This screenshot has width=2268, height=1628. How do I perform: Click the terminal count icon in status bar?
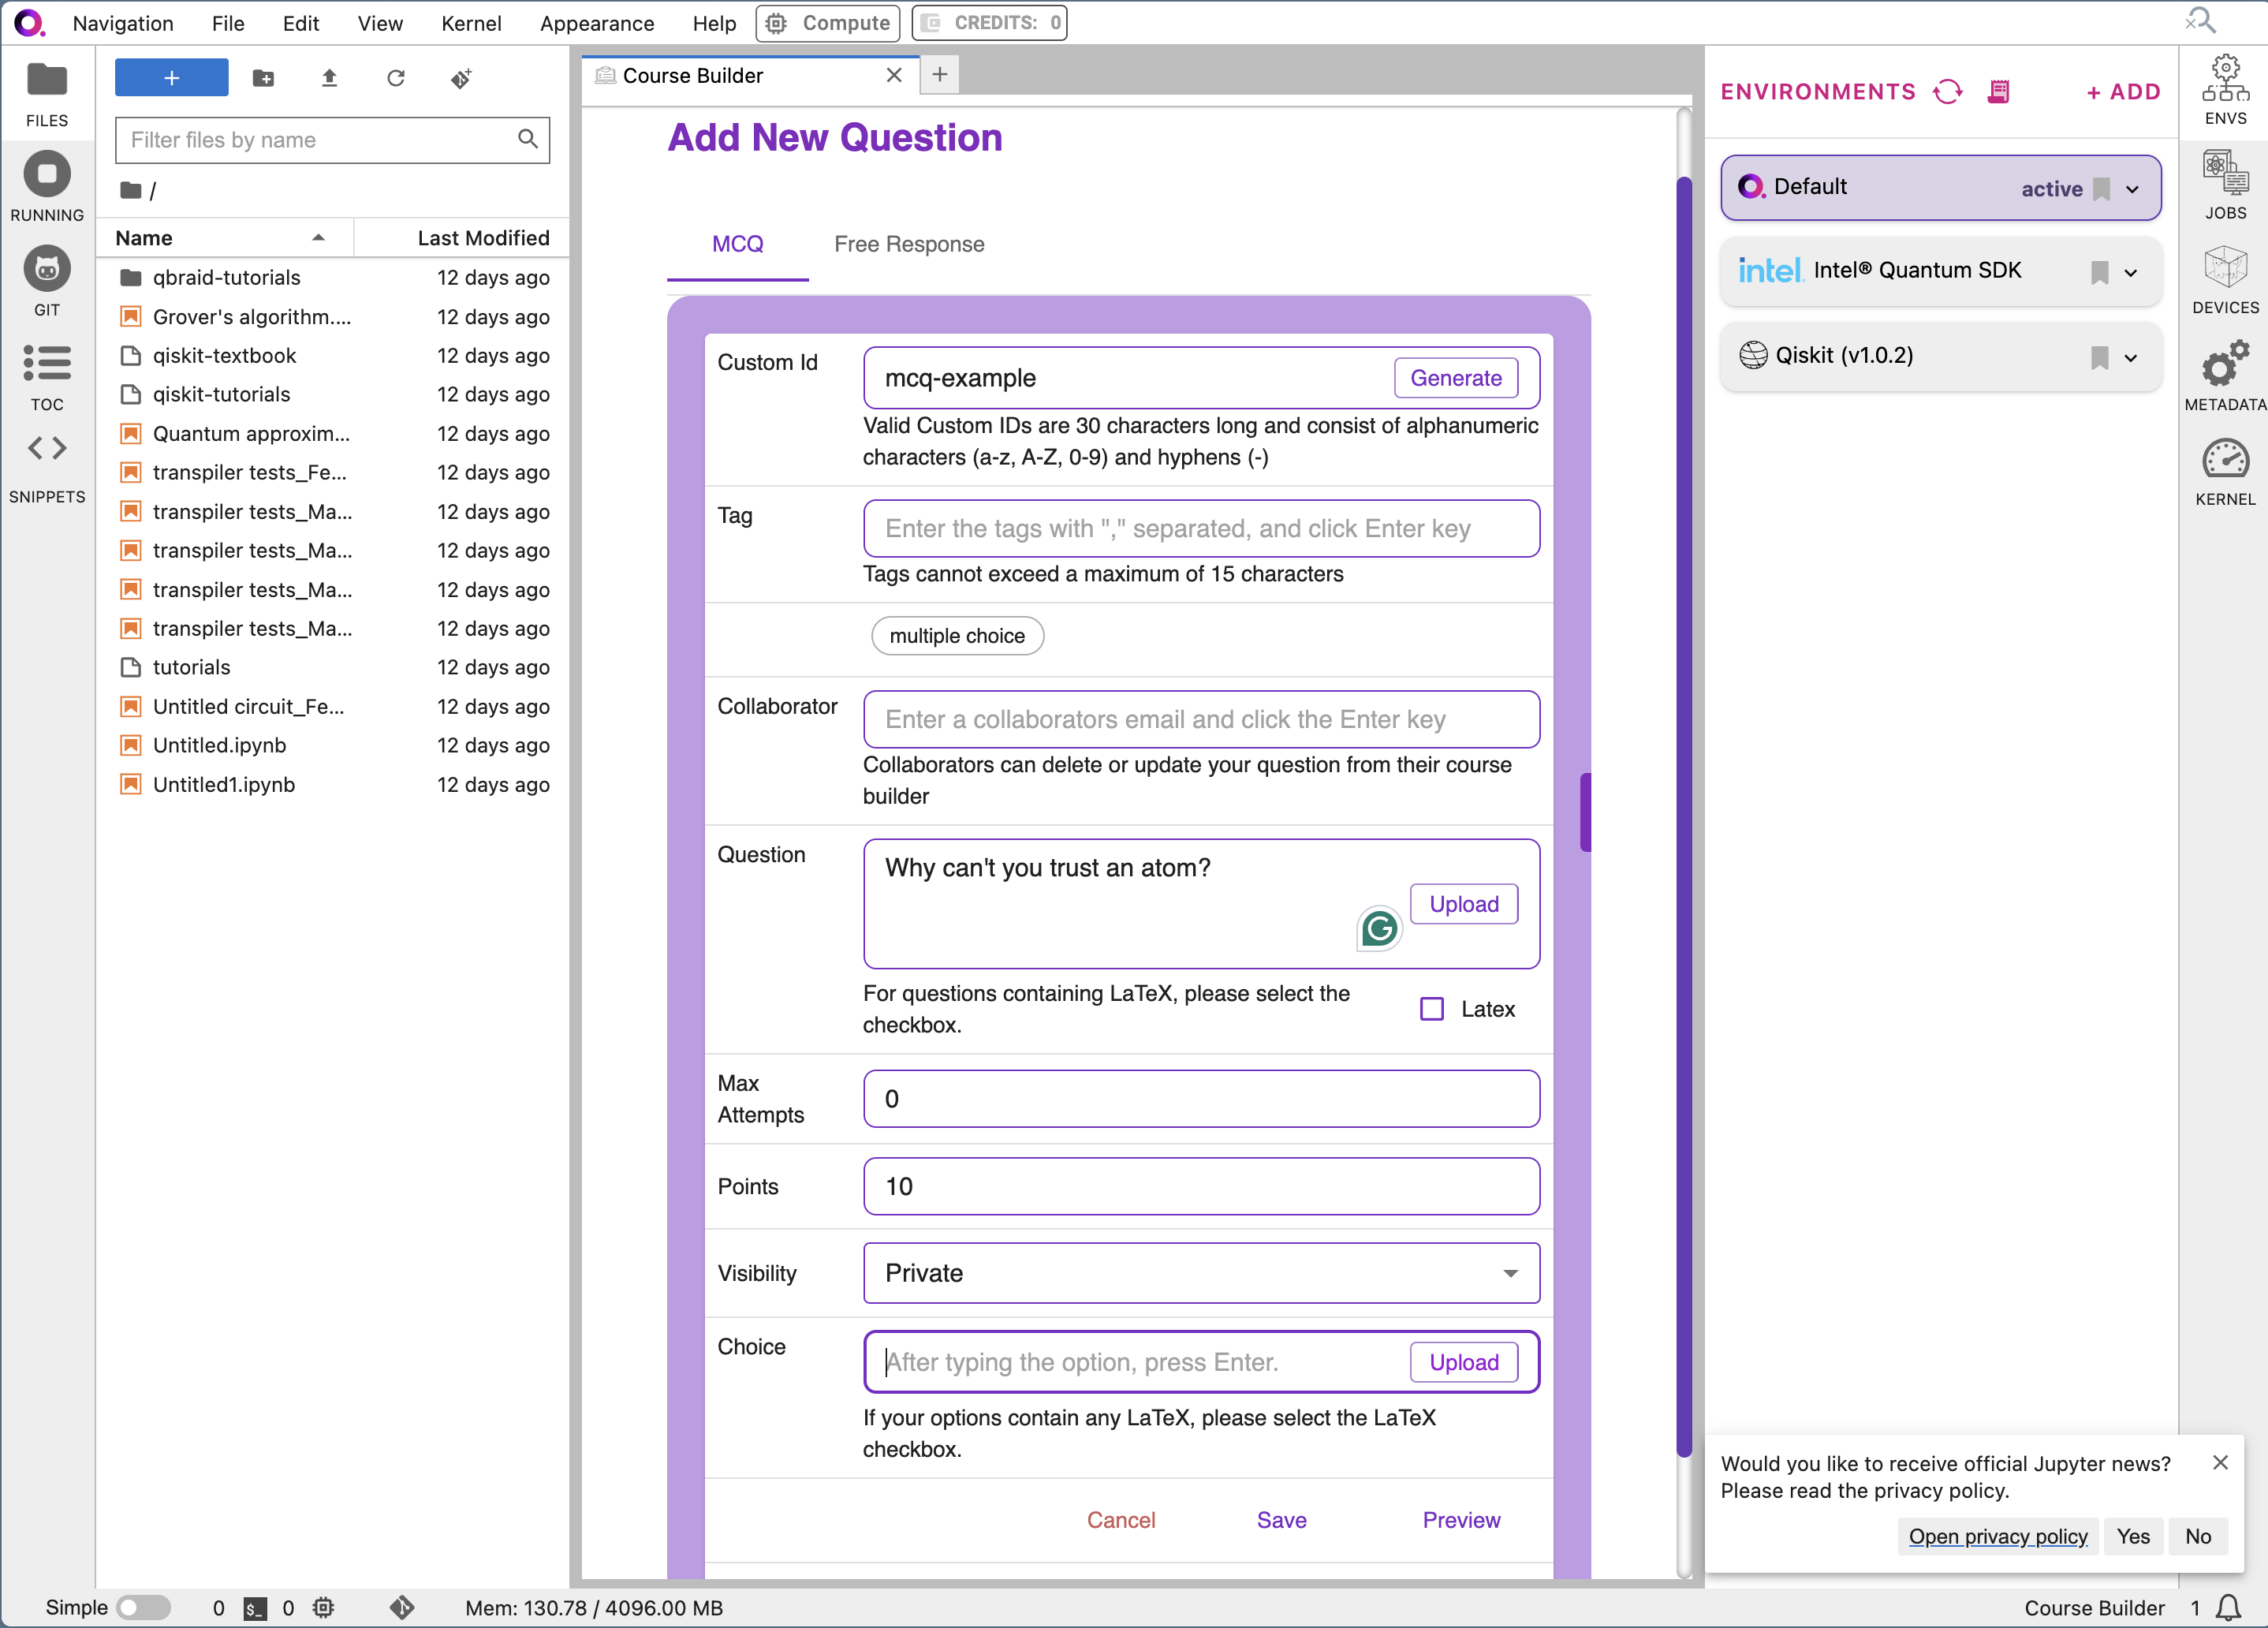click(x=255, y=1608)
